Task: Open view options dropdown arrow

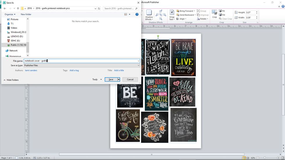Action: click(x=130, y=14)
